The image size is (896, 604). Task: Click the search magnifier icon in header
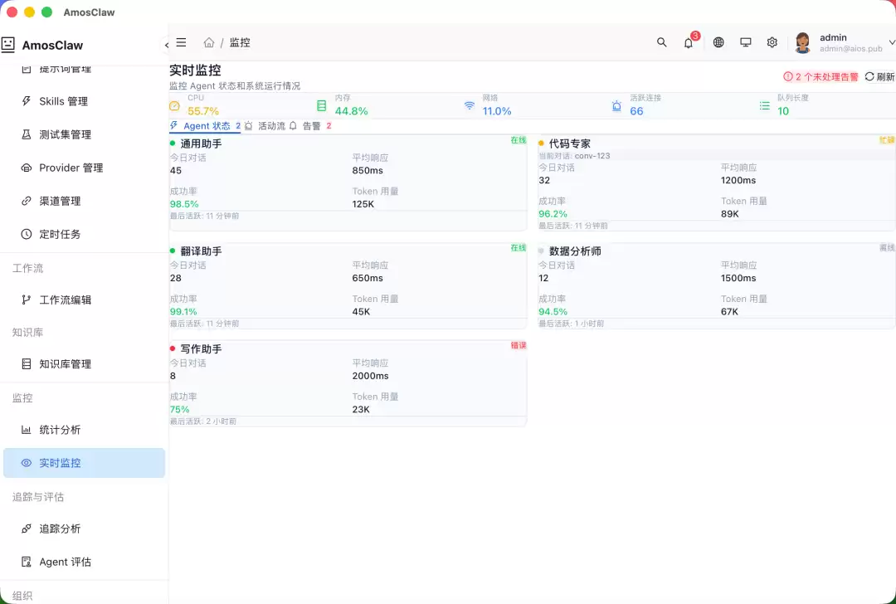point(662,42)
